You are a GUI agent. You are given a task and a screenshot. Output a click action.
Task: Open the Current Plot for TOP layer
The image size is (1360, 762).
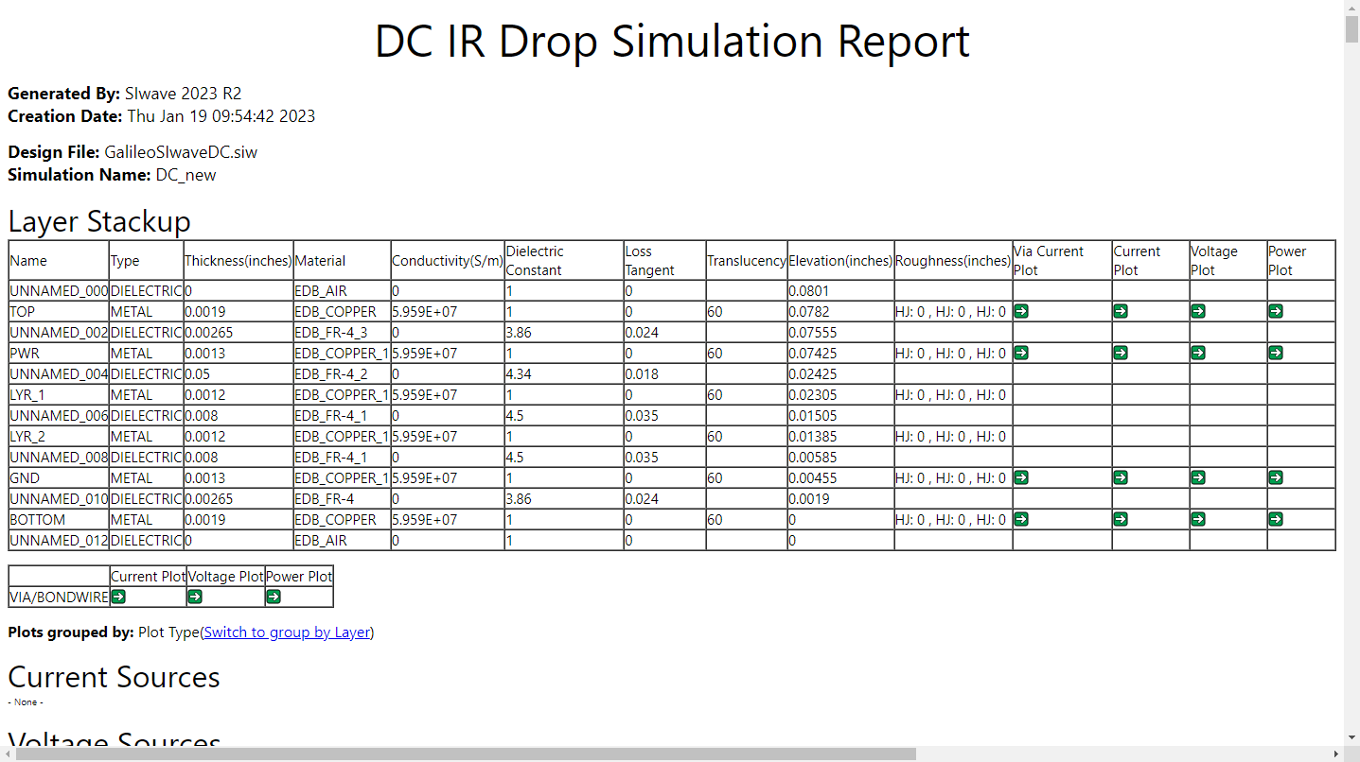click(1121, 310)
